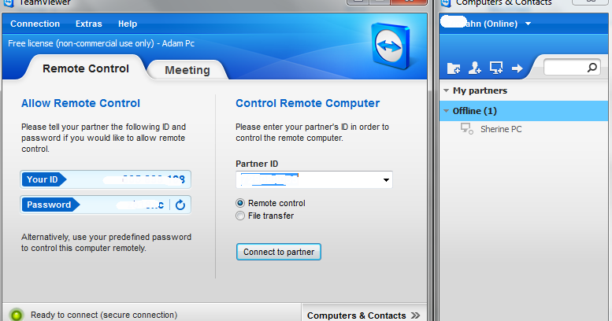Toggle the Computers & Contacts panel button
This screenshot has height=321, width=612.
[x=363, y=315]
